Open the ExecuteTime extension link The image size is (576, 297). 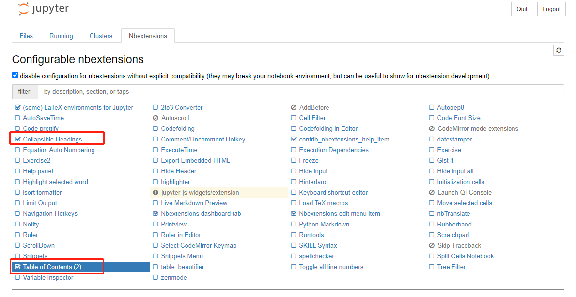tap(179, 150)
